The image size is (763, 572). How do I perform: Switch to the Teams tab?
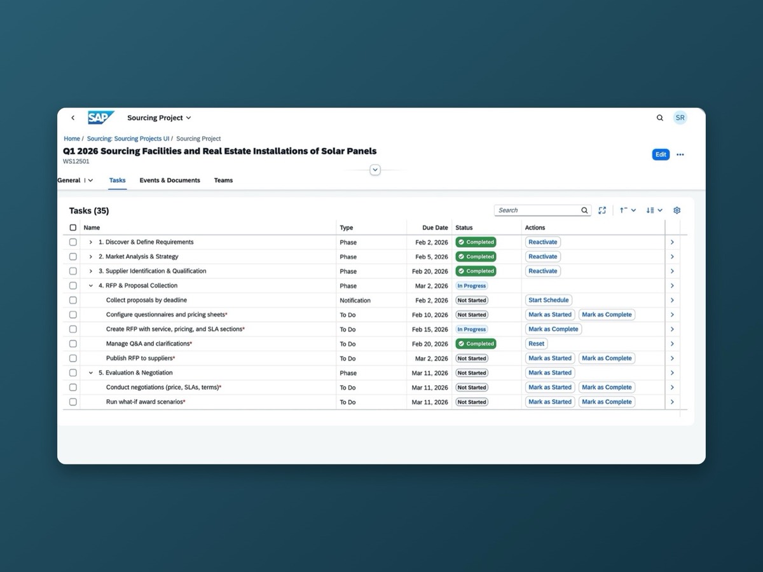pyautogui.click(x=223, y=180)
